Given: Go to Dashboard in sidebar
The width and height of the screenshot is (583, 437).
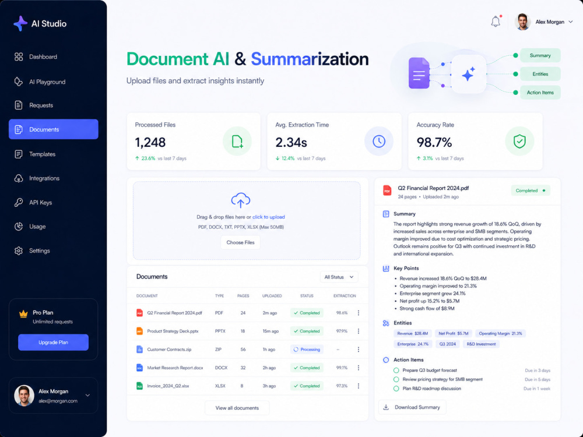Looking at the screenshot, I should click(x=54, y=57).
